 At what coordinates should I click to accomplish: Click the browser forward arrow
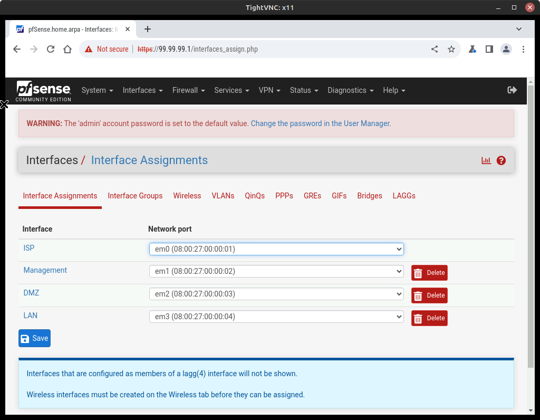34,49
